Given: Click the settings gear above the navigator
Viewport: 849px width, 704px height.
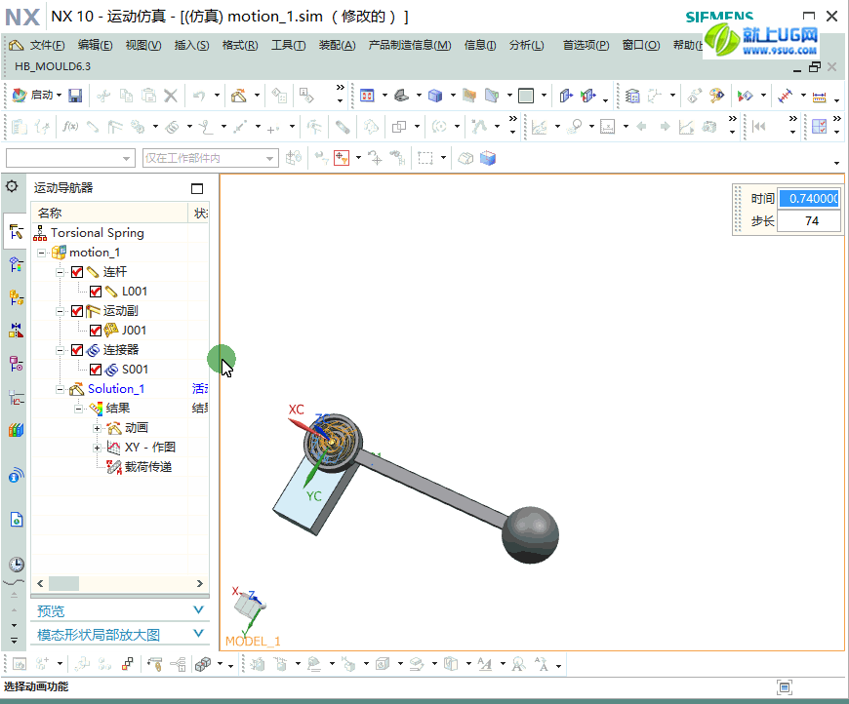Looking at the screenshot, I should (x=12, y=186).
